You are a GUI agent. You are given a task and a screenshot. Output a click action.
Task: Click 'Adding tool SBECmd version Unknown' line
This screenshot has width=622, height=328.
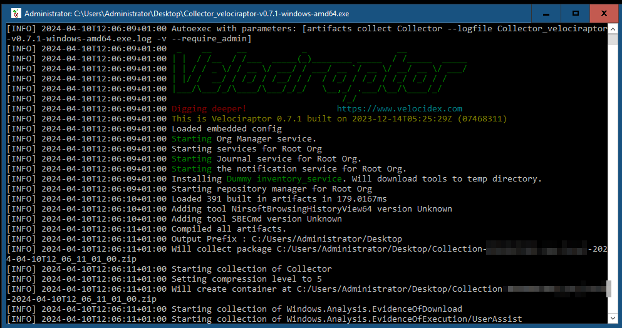tap(257, 219)
